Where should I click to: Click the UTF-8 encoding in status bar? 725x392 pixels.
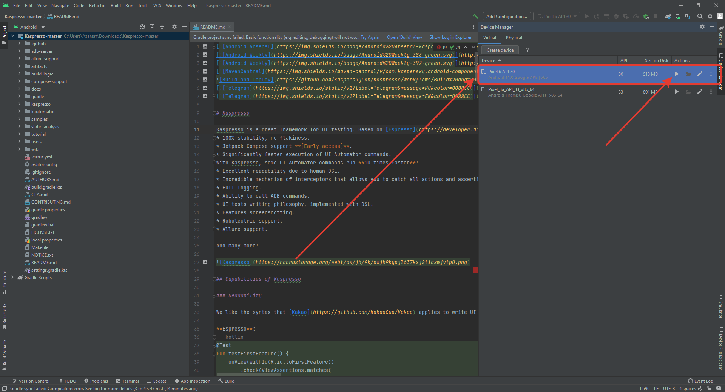coord(669,389)
